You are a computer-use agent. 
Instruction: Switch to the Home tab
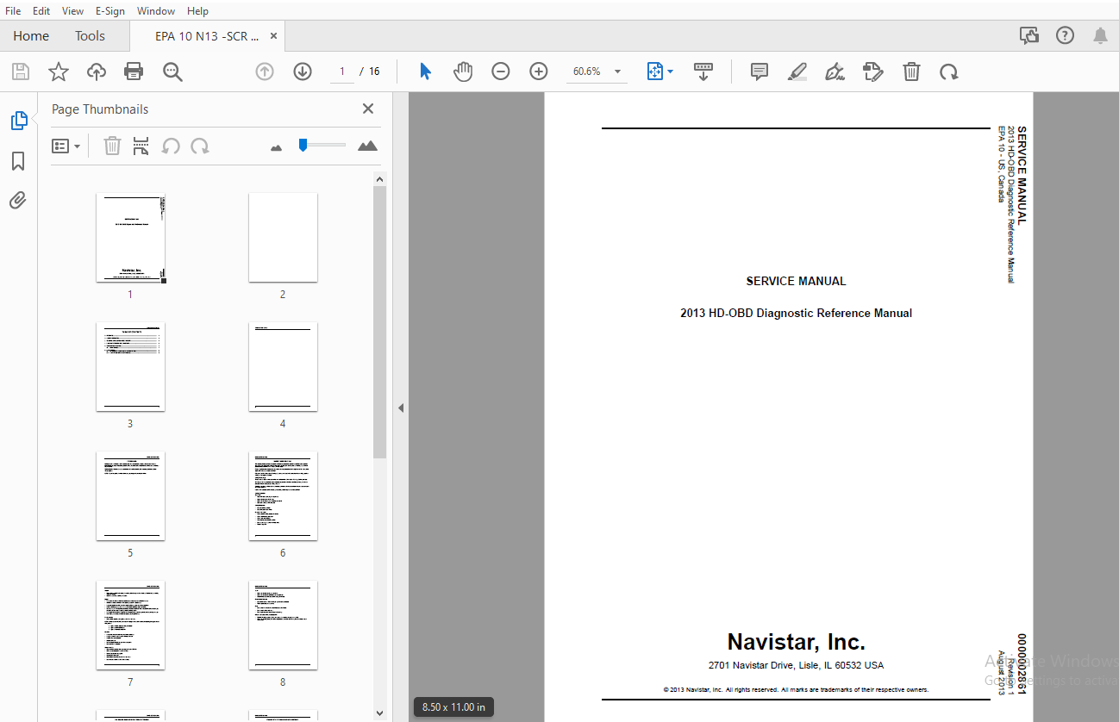pyautogui.click(x=31, y=35)
